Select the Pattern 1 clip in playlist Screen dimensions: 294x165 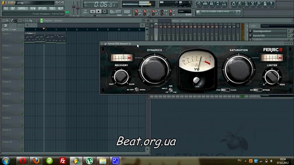pyautogui.click(x=45, y=38)
